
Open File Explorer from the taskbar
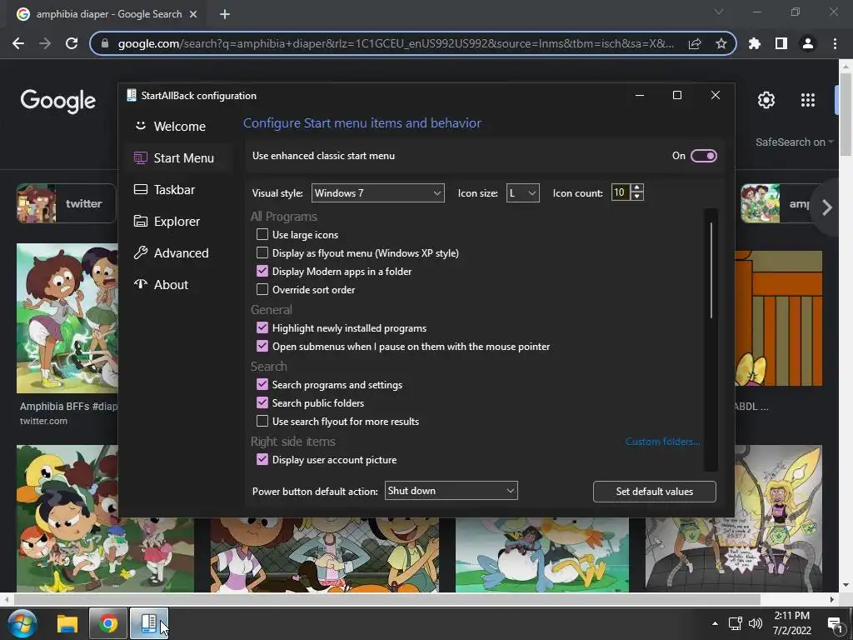point(67,623)
